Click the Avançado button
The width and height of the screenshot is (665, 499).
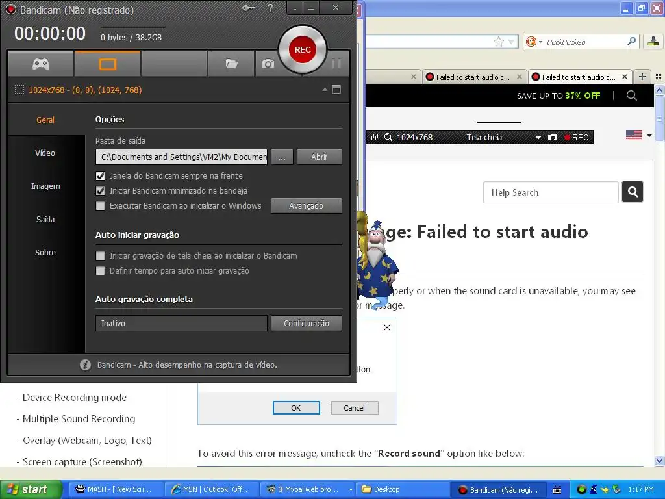307,206
